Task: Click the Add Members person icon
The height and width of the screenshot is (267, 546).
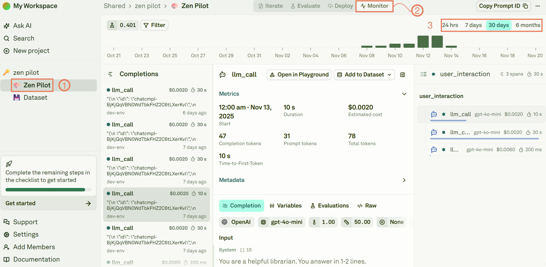Action: pyautogui.click(x=6, y=247)
